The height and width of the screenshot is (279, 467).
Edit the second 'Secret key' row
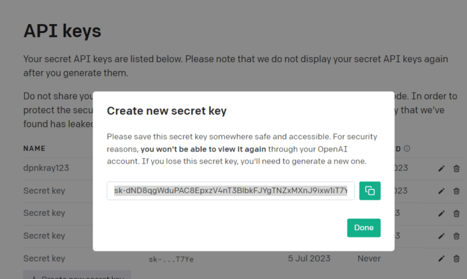tap(442, 213)
